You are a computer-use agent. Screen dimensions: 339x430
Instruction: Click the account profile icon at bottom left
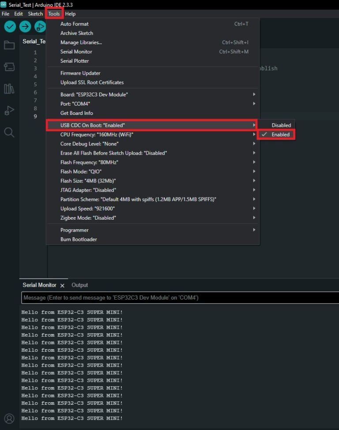pyautogui.click(x=9, y=419)
